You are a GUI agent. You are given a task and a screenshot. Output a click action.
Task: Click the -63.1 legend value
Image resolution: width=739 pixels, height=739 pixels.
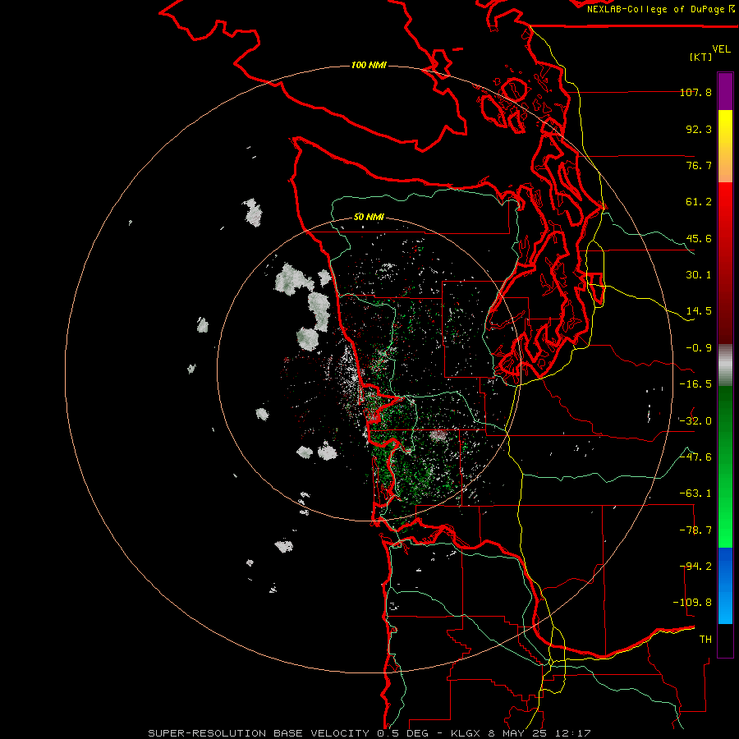[695, 493]
